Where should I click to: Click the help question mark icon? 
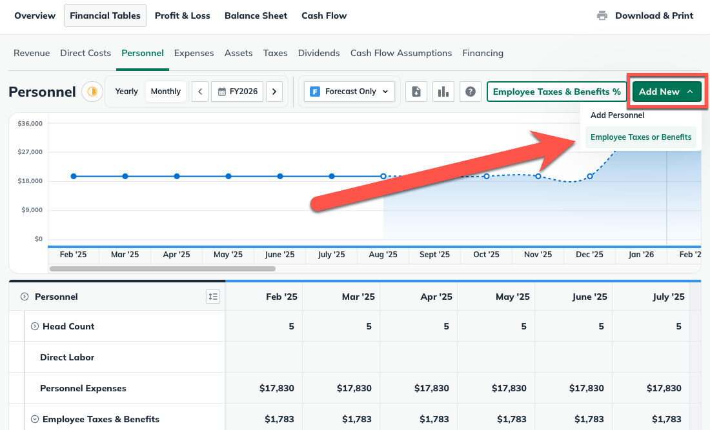471,92
